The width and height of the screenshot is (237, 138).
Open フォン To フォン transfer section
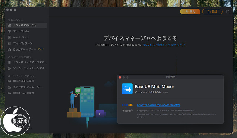(x=26, y=44)
